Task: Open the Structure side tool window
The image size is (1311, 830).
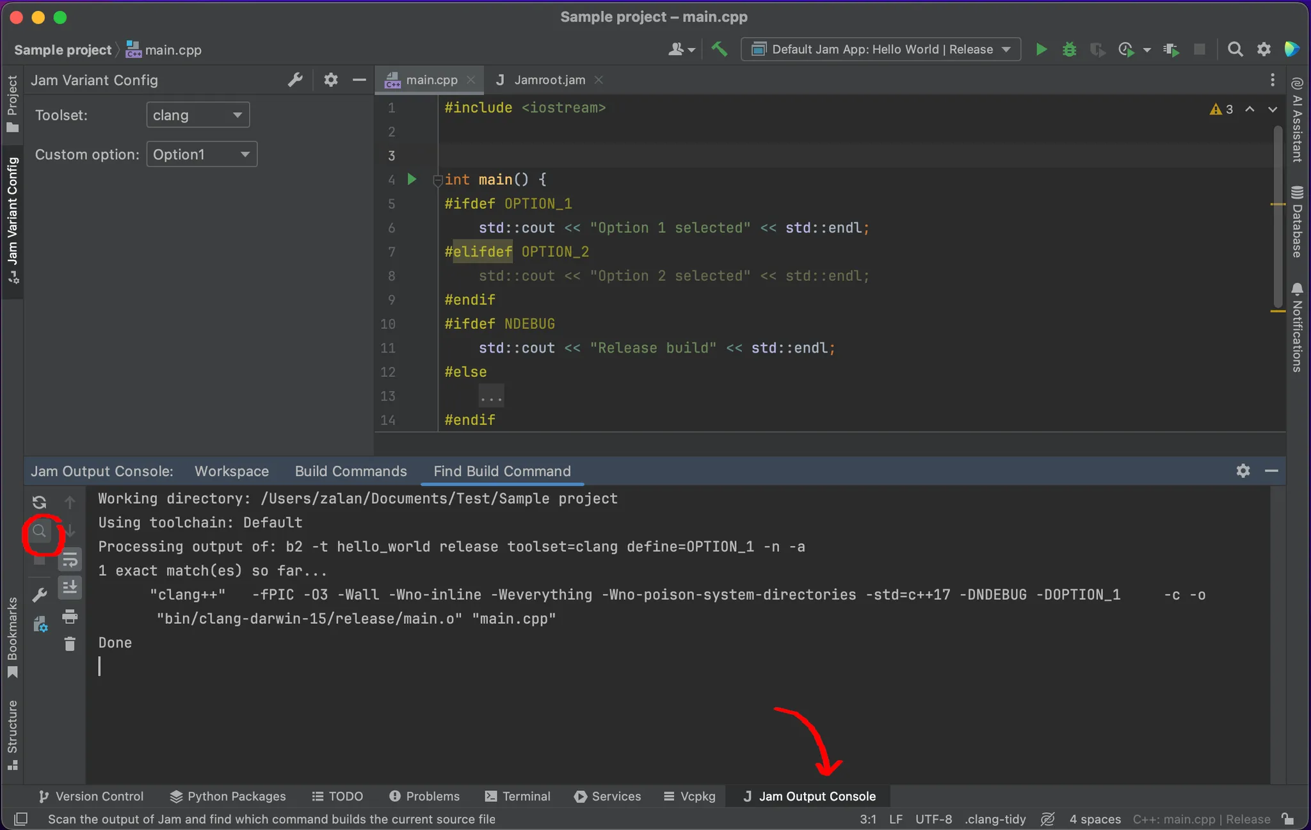Action: click(12, 735)
